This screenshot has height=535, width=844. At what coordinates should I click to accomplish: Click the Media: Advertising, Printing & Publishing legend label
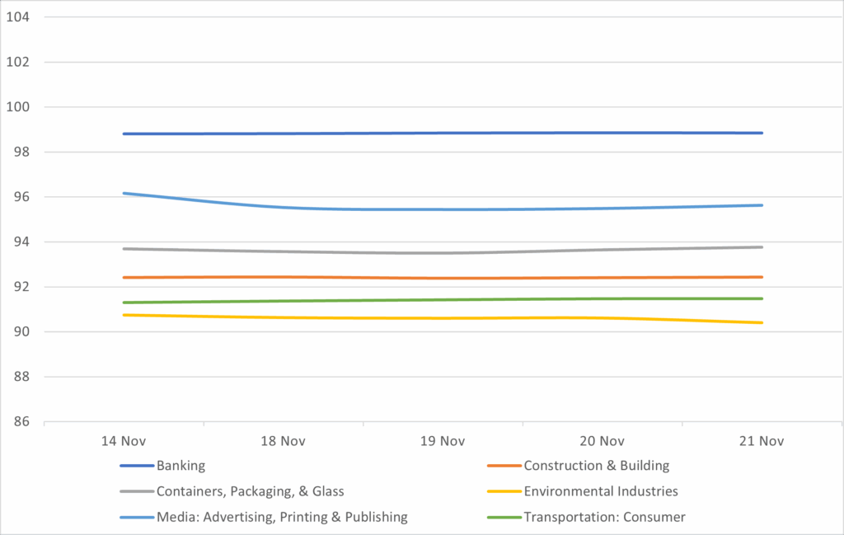click(x=282, y=517)
